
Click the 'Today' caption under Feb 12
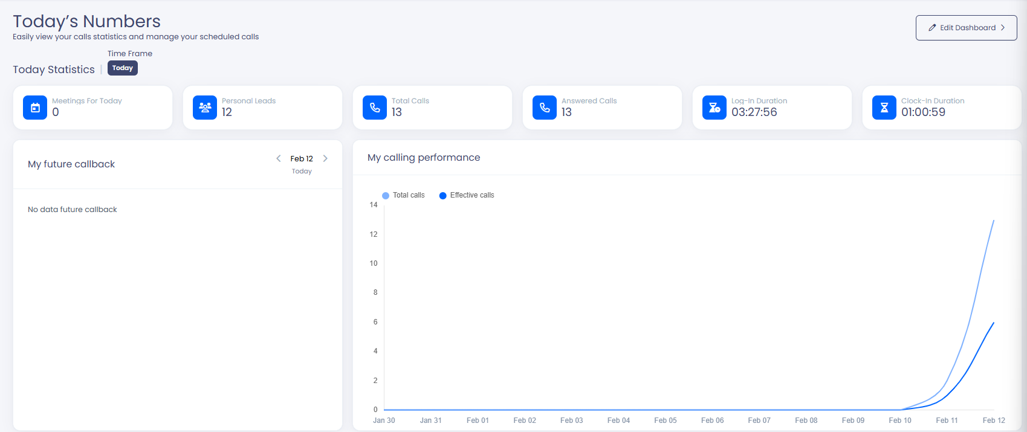tap(302, 172)
